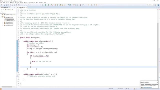Minimize the Package Explorer panel
The height and width of the screenshot is (90, 160).
tap(12, 7)
